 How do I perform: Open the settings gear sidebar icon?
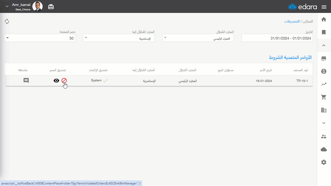pos(324,162)
